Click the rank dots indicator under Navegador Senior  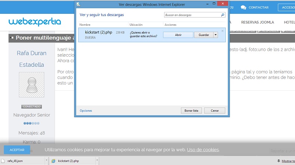click(31, 123)
